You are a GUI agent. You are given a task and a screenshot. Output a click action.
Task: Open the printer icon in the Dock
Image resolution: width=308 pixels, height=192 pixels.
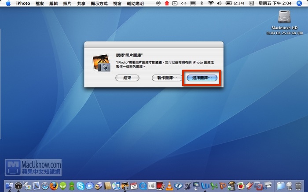(x=268, y=185)
